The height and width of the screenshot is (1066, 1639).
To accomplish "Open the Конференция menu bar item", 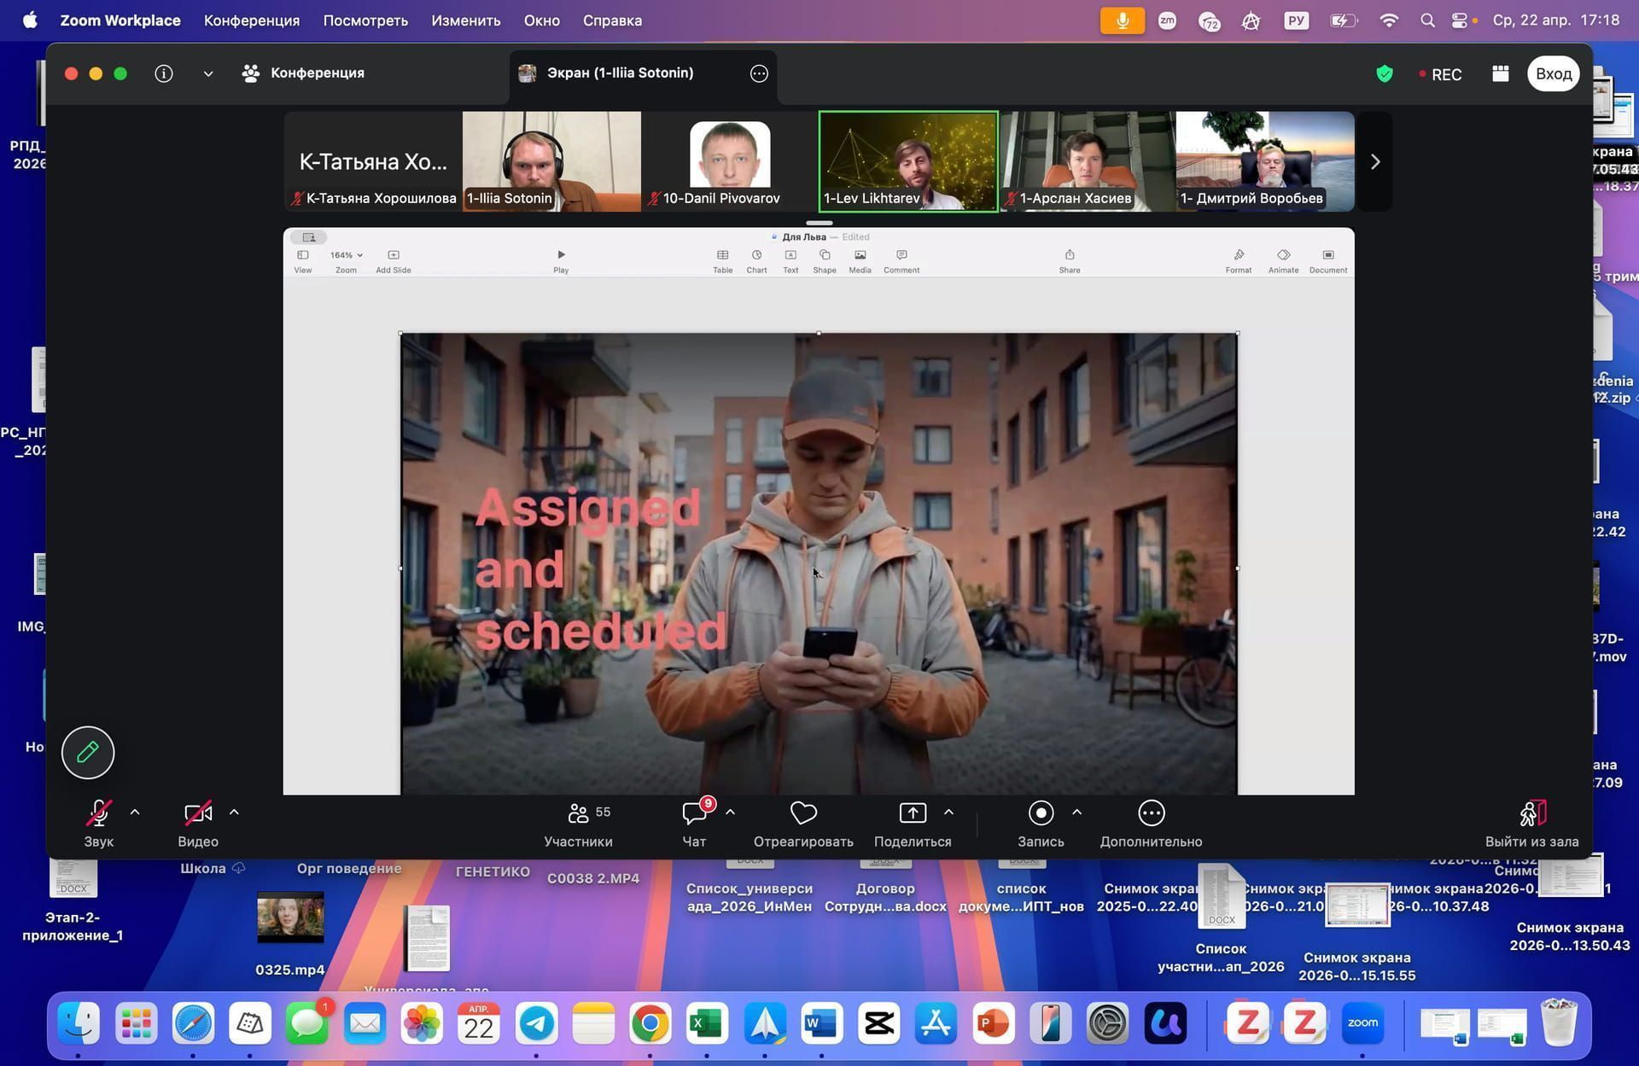I will (251, 20).
